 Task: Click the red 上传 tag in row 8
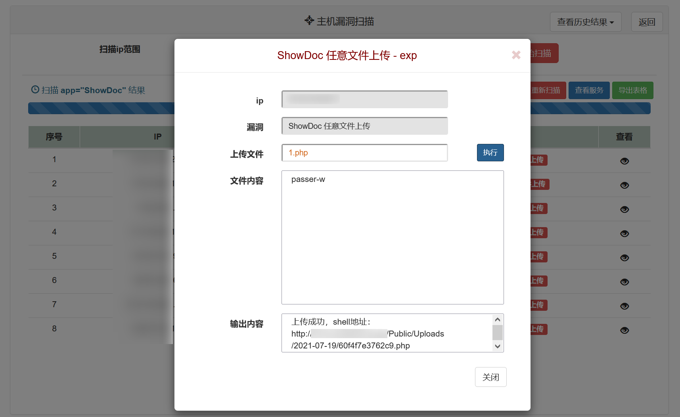[x=539, y=329]
